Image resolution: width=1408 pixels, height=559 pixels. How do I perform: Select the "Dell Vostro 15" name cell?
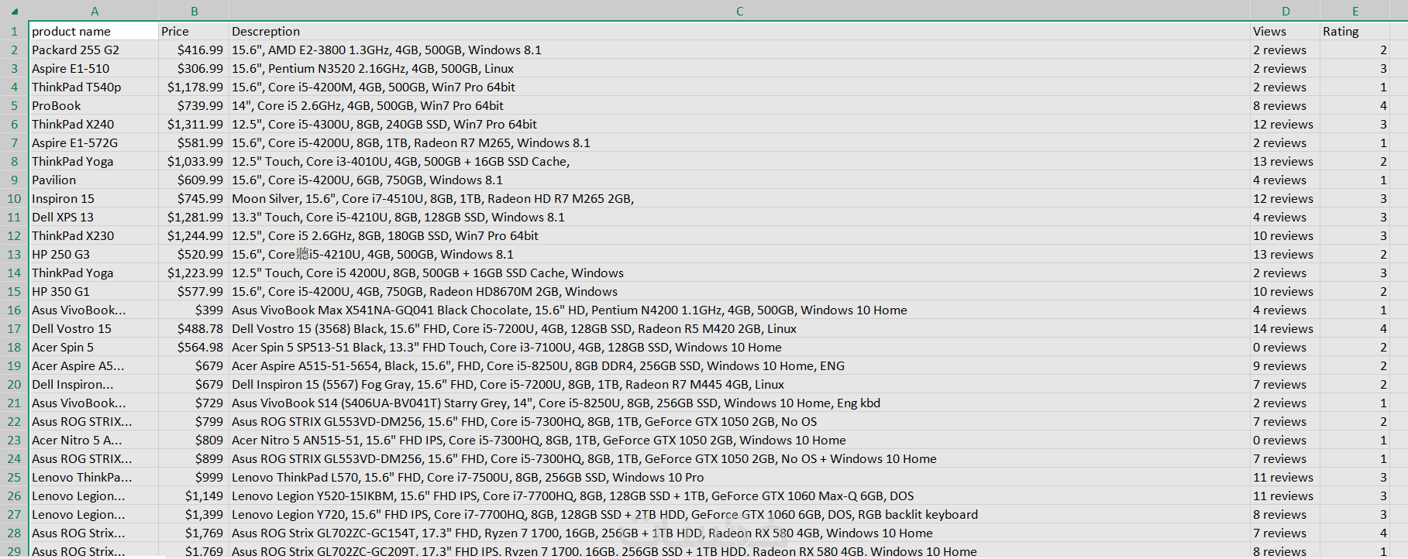pos(94,328)
